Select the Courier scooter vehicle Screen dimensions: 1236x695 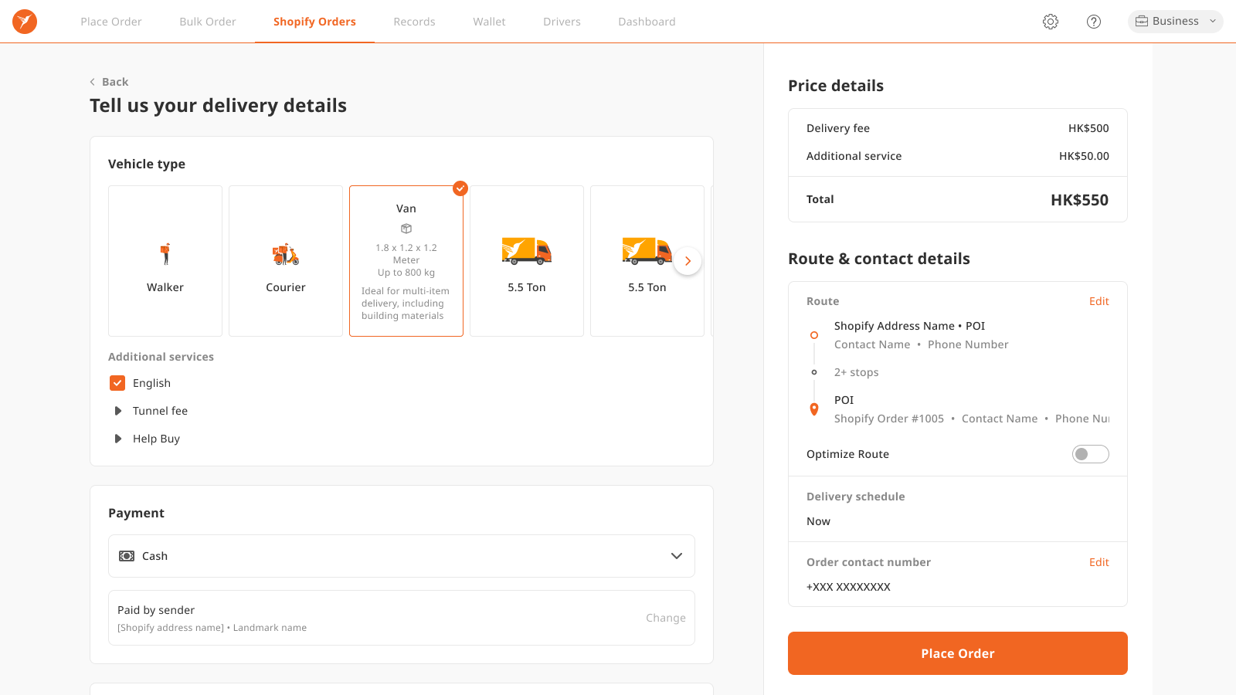285,261
